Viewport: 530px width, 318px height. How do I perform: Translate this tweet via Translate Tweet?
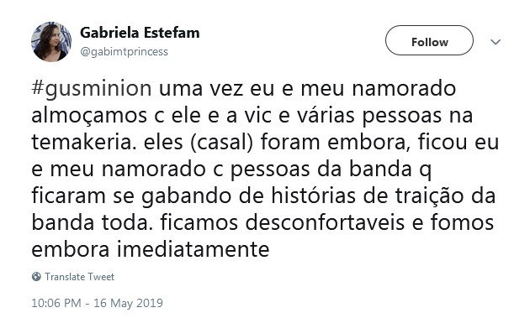click(x=79, y=277)
